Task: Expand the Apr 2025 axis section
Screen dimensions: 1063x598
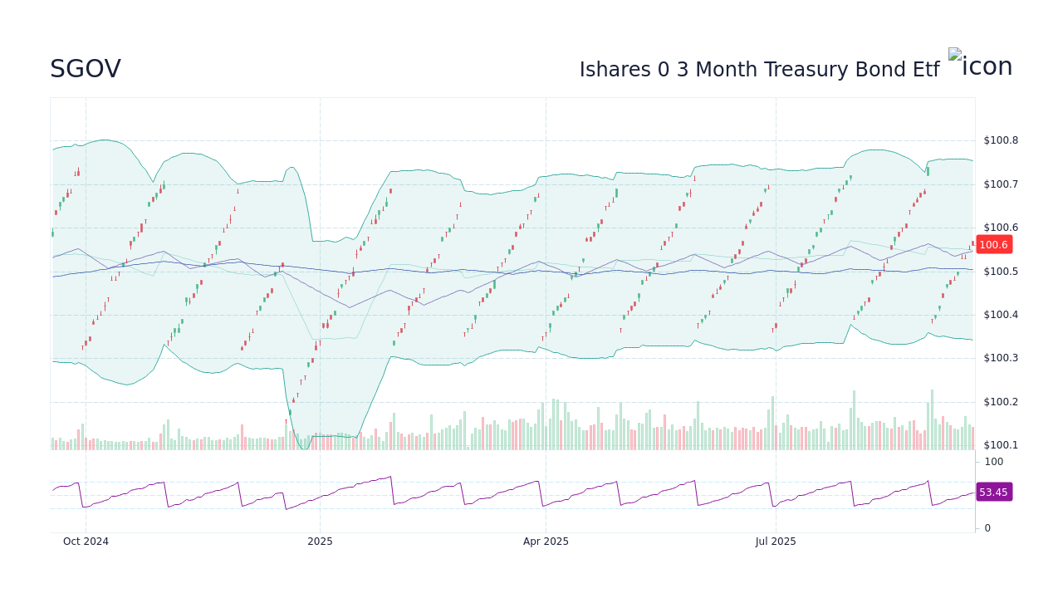Action: [546, 541]
